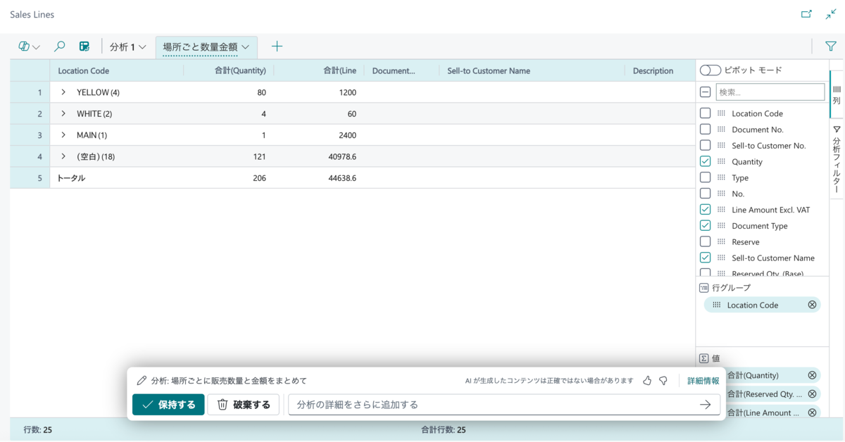The width and height of the screenshot is (845, 442).
Task: Check the Type column checkbox
Action: 705,178
